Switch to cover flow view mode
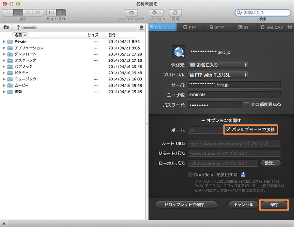This screenshot has height=227, width=294. [38, 13]
